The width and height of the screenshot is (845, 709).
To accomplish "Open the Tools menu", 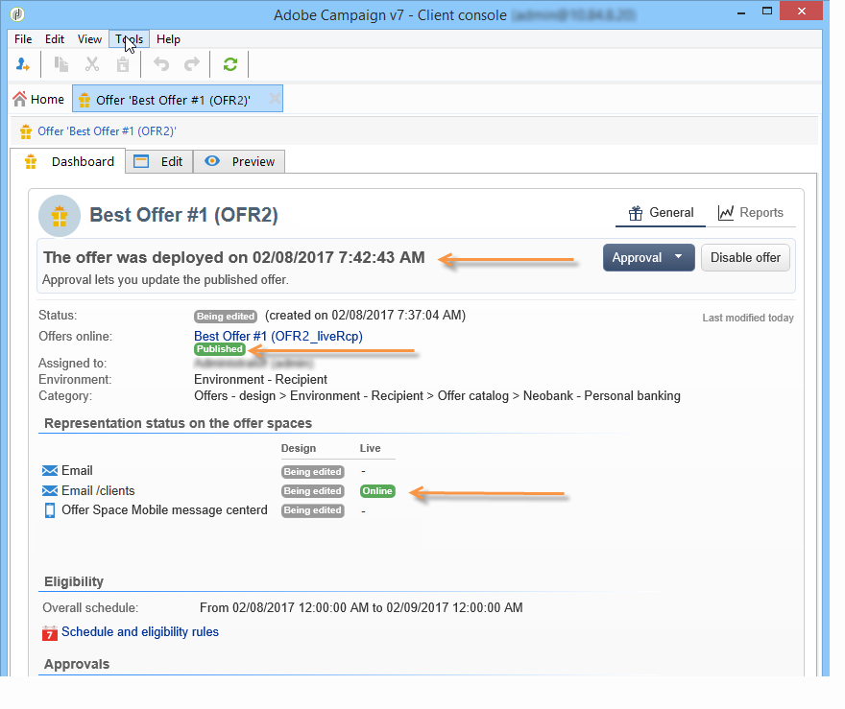I will (x=130, y=39).
